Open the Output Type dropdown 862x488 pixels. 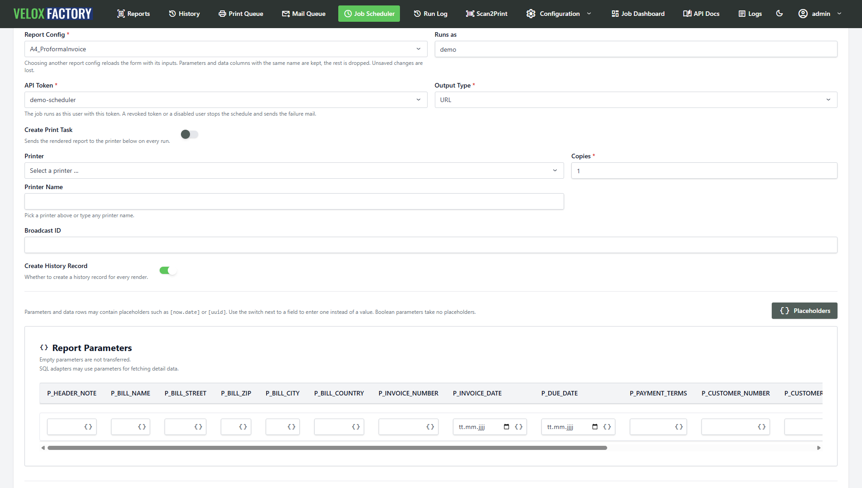tap(636, 100)
